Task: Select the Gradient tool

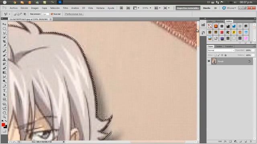Action: point(4,73)
